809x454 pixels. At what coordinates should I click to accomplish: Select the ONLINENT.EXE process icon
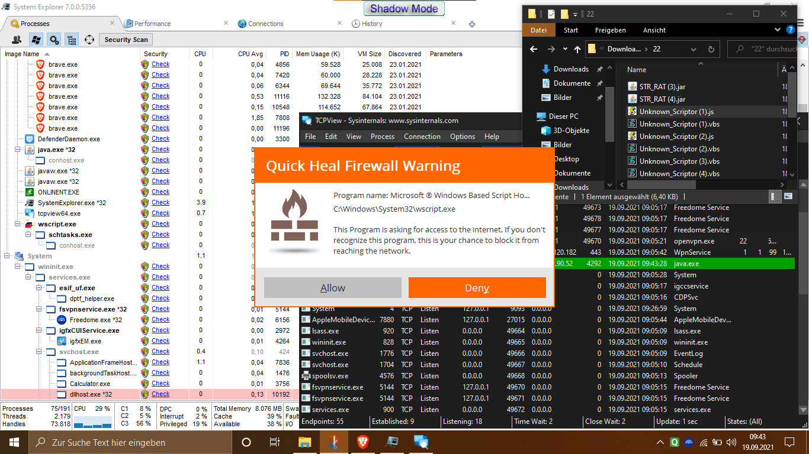pyautogui.click(x=29, y=192)
